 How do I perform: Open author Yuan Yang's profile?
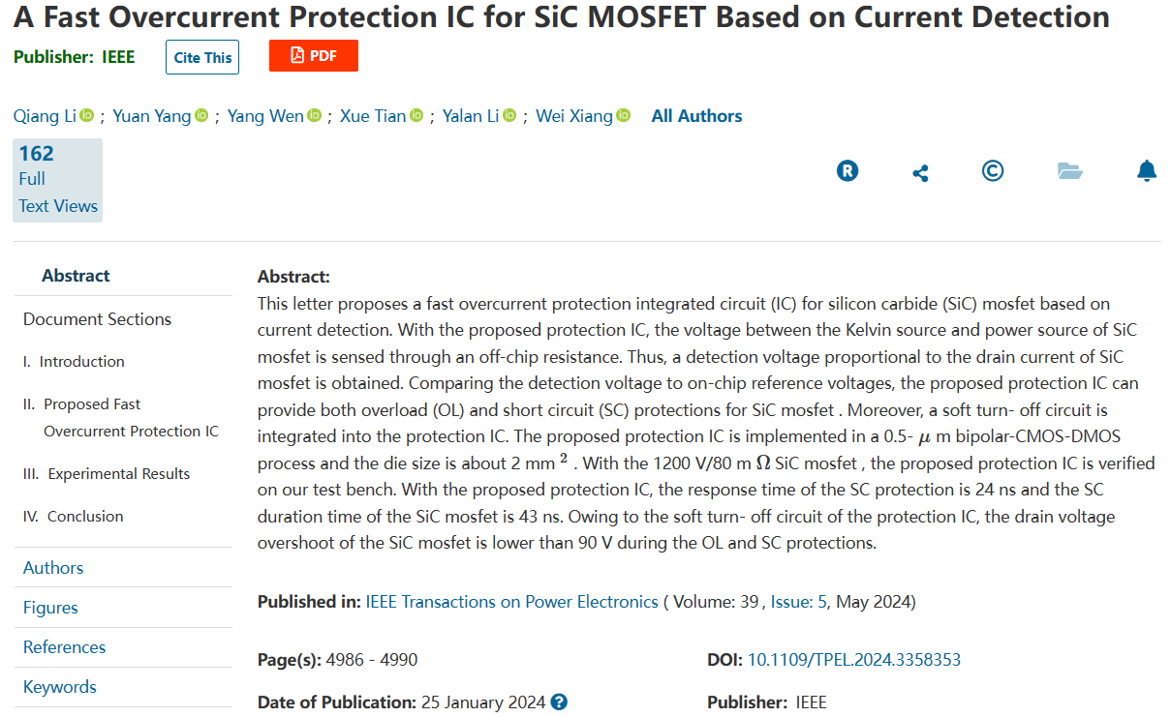[x=151, y=116]
